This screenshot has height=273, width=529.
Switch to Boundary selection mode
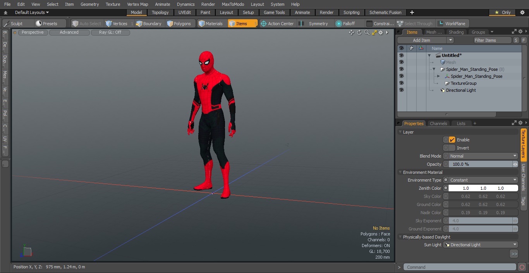coord(149,24)
